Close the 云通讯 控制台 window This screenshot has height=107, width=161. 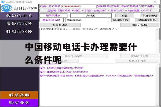click(155, 2)
